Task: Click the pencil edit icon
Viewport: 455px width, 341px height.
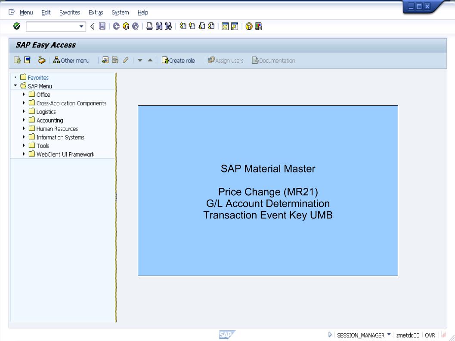Action: click(x=125, y=60)
